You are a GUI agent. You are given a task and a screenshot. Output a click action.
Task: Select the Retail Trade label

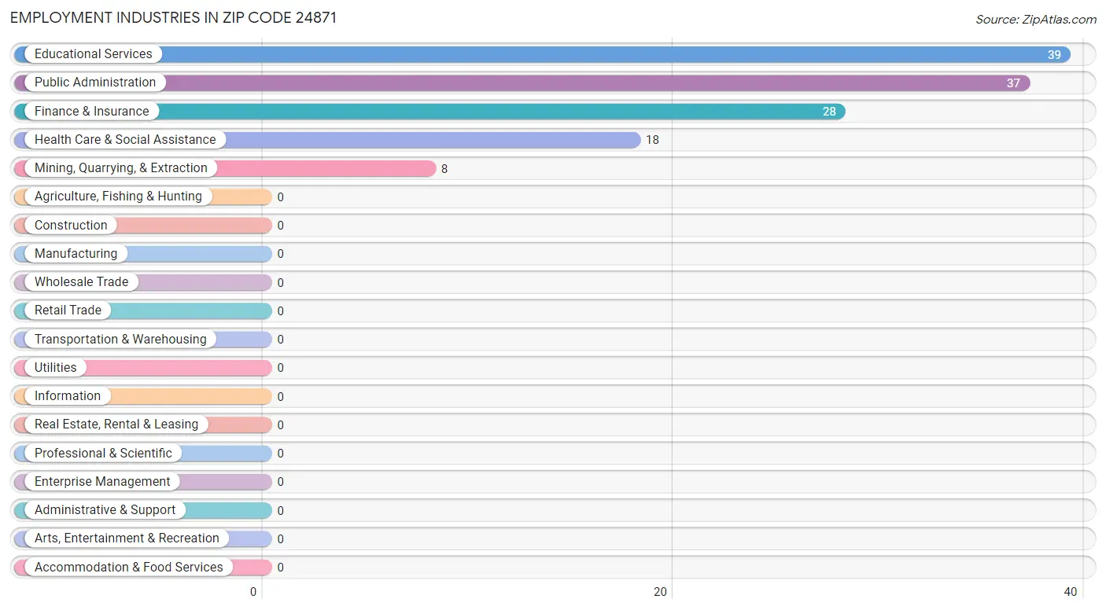click(x=68, y=311)
